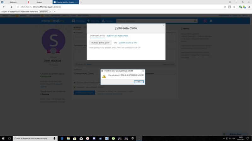Open Task View on the taskbar
The height and width of the screenshot is (141, 252).
coord(9,138)
